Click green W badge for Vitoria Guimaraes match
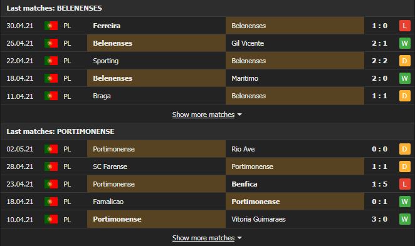Image resolution: width=415 pixels, height=246 pixels. pyautogui.click(x=405, y=219)
